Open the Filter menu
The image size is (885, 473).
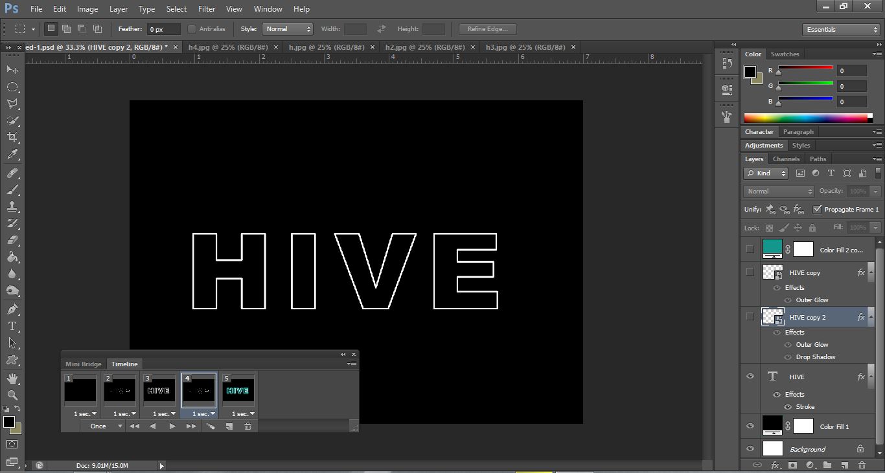[207, 9]
